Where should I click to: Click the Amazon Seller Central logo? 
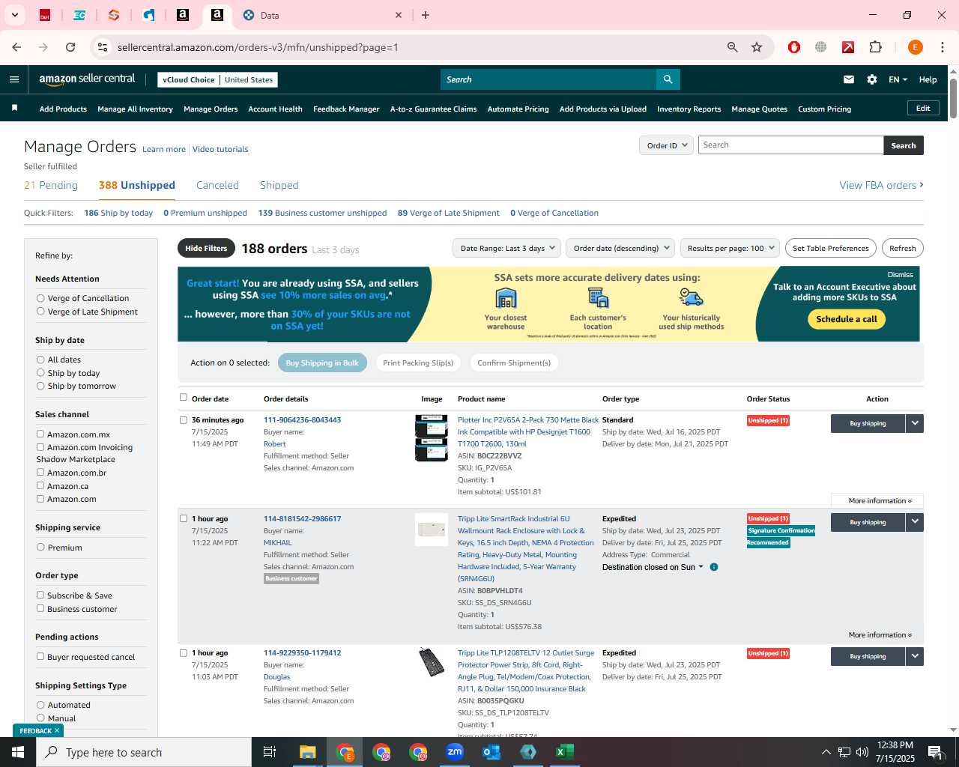click(x=87, y=79)
